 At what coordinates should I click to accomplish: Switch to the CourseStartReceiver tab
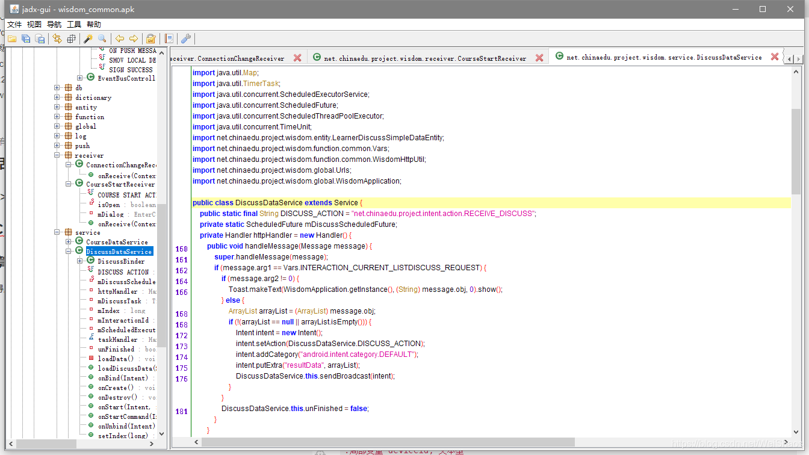tap(425, 58)
